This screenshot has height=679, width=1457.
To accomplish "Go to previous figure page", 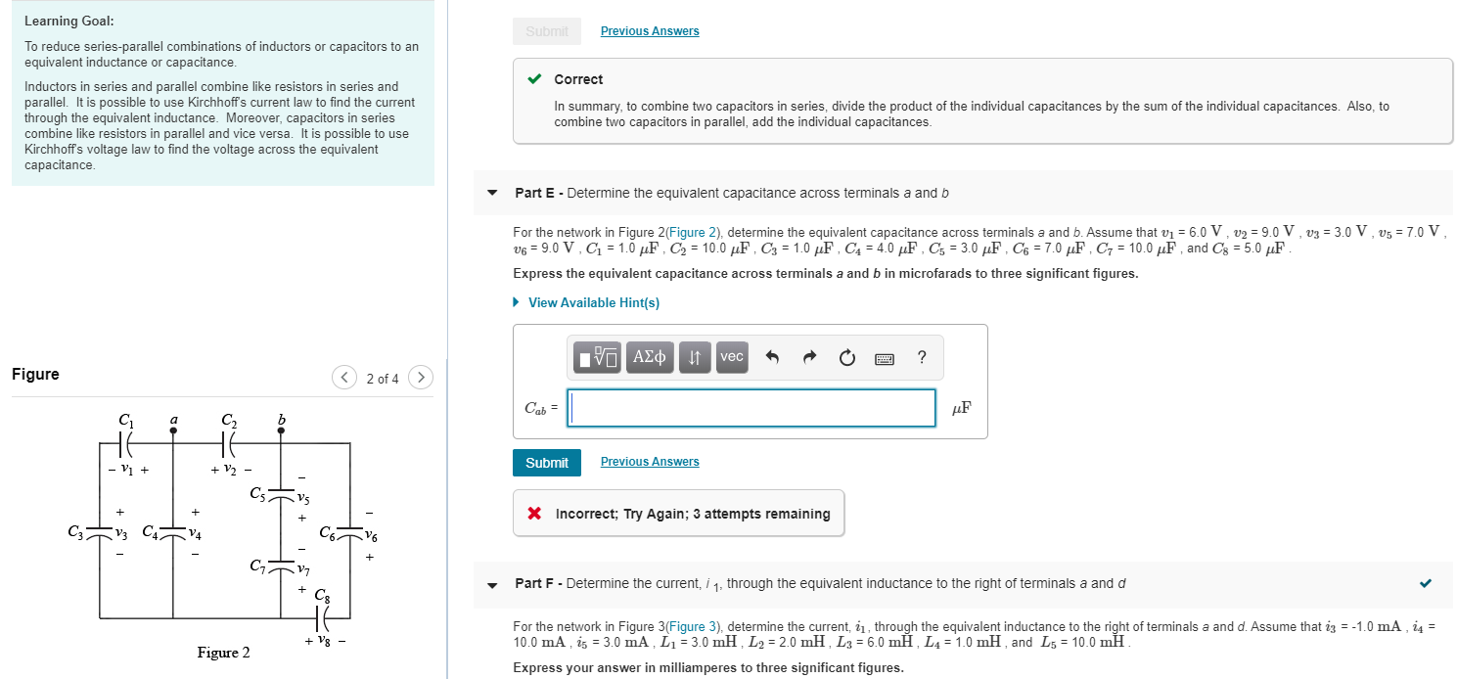I will (x=344, y=377).
